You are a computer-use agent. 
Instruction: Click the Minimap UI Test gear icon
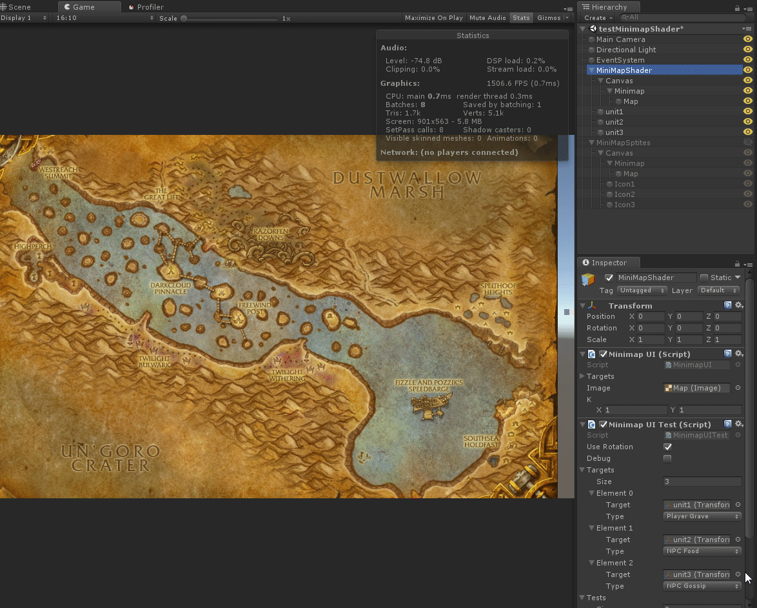tap(739, 424)
